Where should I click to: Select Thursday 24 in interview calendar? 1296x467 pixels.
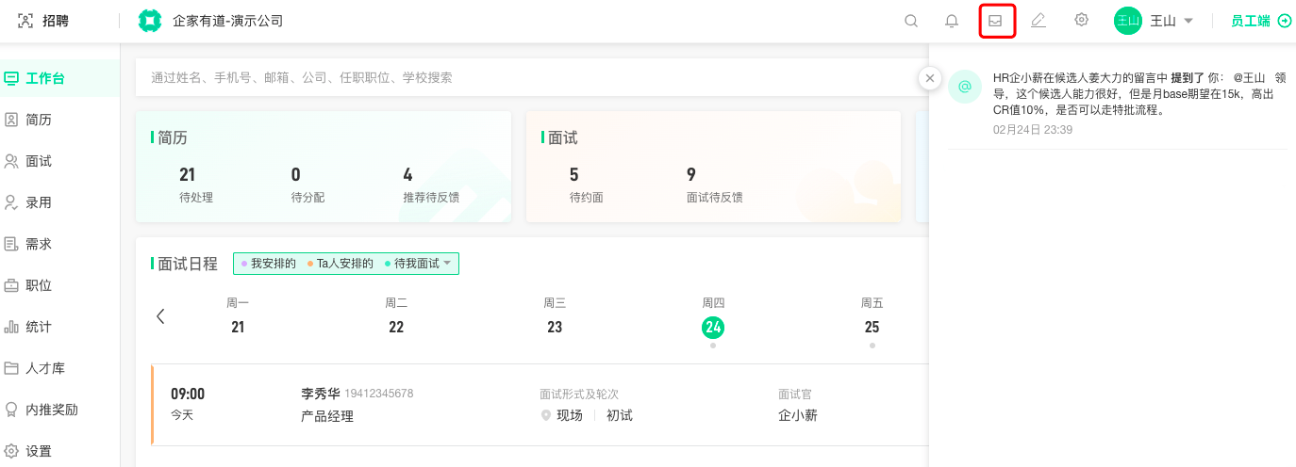[713, 327]
